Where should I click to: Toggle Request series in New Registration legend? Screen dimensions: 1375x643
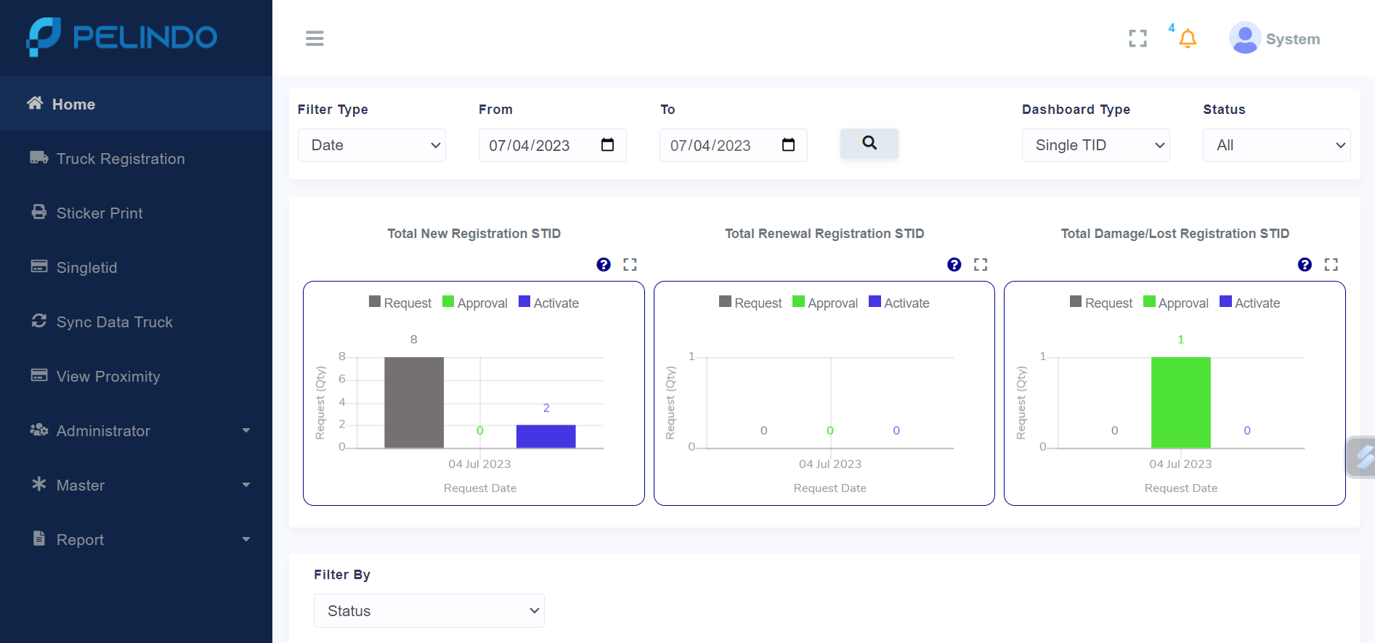pos(400,303)
